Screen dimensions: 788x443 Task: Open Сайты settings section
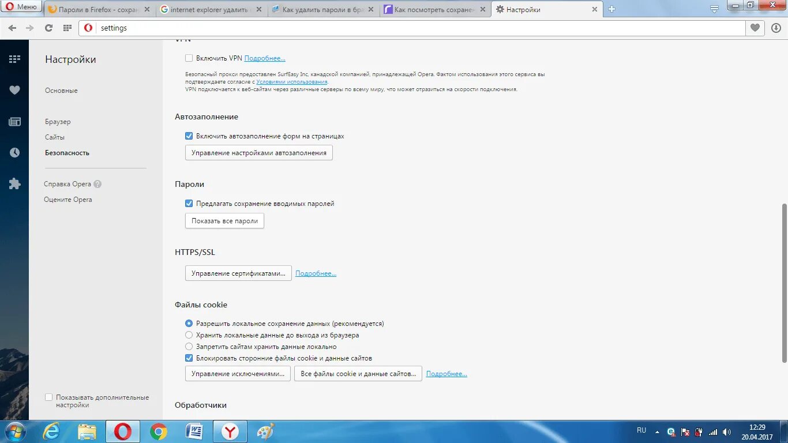pos(55,137)
